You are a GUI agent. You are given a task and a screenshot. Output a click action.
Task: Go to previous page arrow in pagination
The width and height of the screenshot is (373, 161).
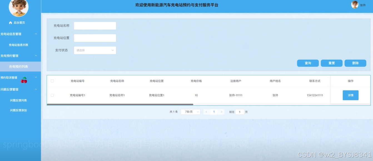pos(206,112)
